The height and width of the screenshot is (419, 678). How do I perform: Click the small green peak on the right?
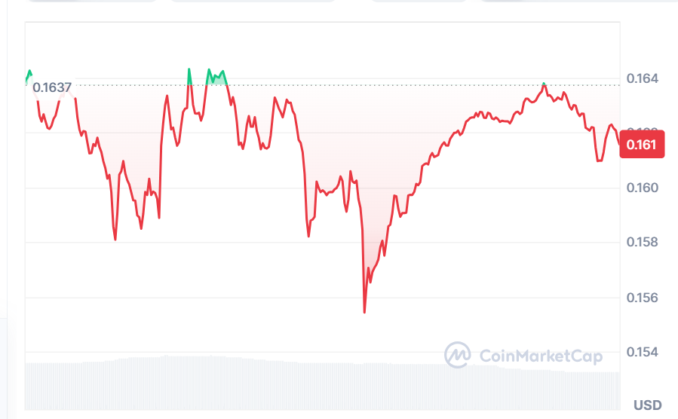[545, 84]
